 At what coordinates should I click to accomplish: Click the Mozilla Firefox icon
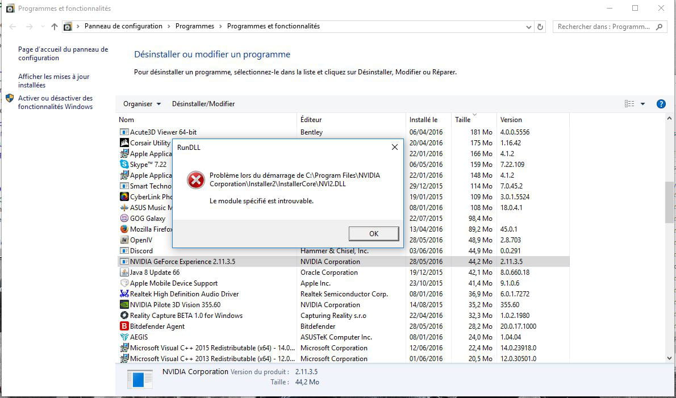coord(124,229)
